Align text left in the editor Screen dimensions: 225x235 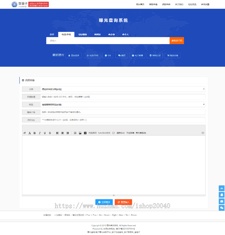(x=57, y=133)
